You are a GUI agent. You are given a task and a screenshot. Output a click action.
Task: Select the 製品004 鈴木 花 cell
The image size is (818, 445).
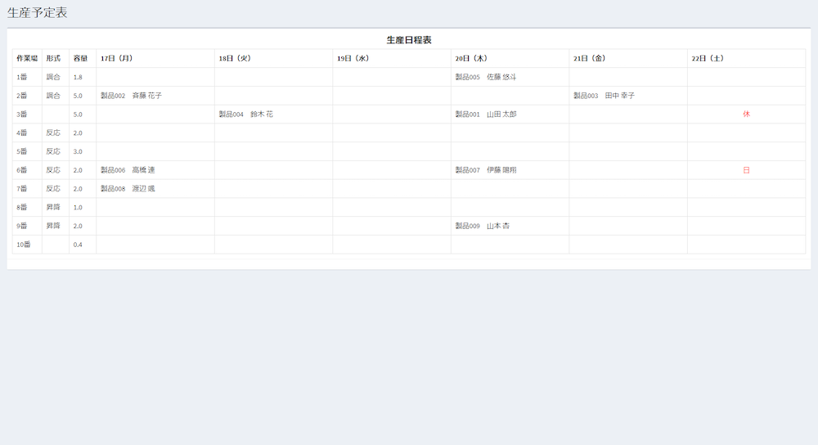point(245,115)
